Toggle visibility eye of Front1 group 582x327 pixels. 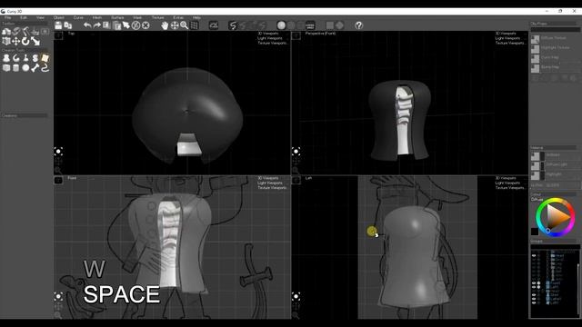pyautogui.click(x=534, y=282)
